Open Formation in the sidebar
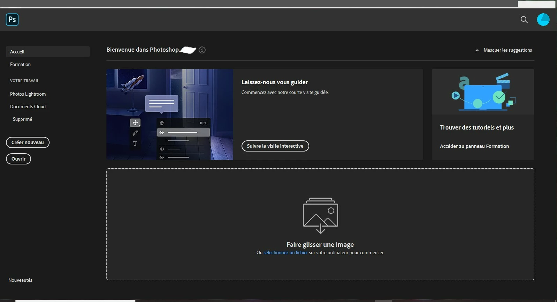This screenshot has width=557, height=302. coord(20,64)
